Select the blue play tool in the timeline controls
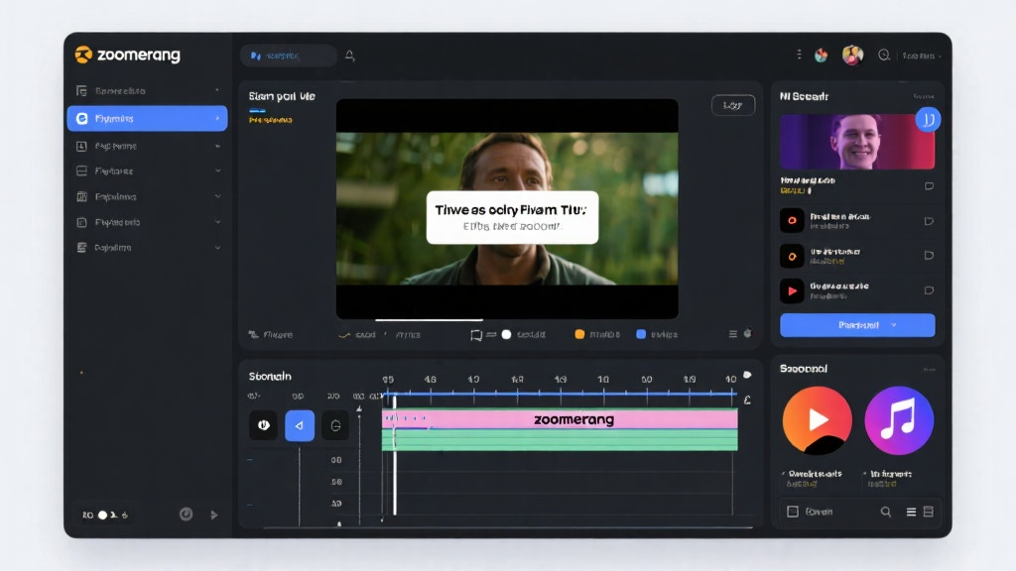Screen dimensions: 1016x571 coord(300,425)
